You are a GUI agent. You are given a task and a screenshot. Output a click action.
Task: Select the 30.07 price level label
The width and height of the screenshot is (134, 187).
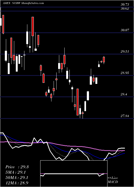point(125,30)
